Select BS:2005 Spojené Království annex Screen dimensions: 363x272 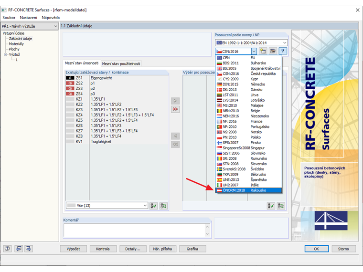click(x=249, y=68)
